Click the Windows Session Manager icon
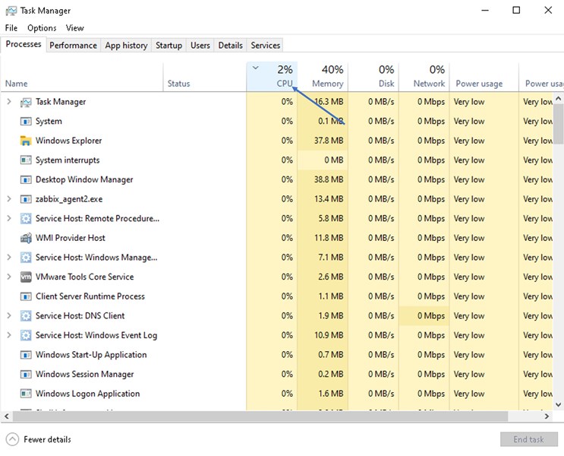This screenshot has height=456, width=564. [x=26, y=374]
